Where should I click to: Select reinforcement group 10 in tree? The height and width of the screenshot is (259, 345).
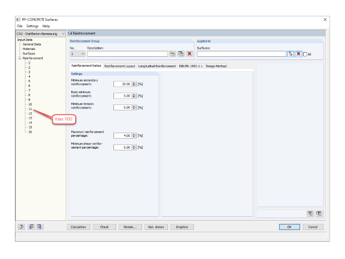coord(30,104)
